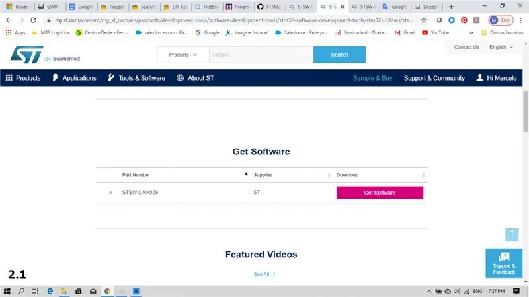Click See All featured videos link

[x=264, y=274]
